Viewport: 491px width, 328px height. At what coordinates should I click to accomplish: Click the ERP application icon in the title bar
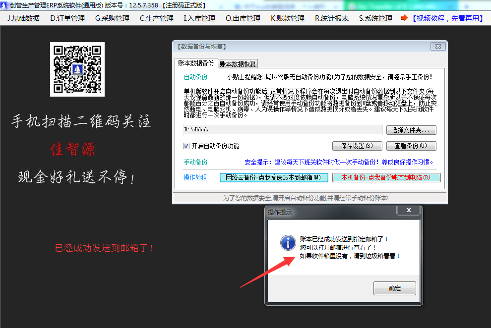[x=5, y=5]
